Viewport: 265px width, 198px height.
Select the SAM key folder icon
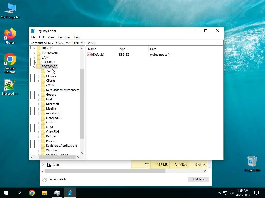coord(39,57)
